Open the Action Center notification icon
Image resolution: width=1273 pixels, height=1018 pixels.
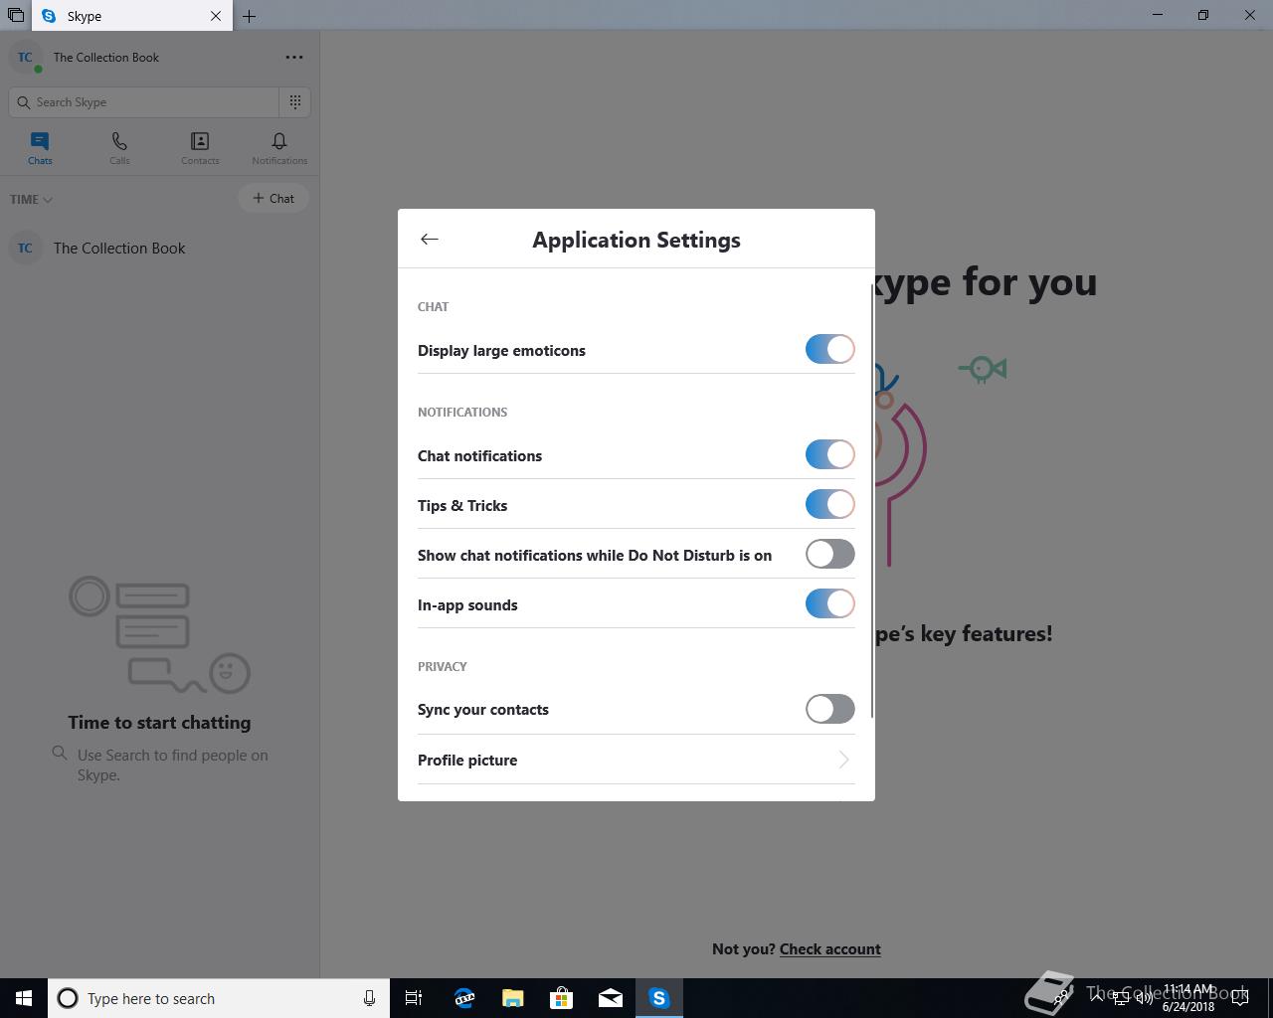[x=1240, y=998]
